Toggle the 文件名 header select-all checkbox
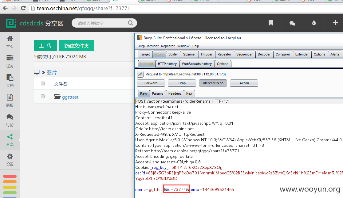Image resolution: width=343 pixels, height=198 pixels. point(43,83)
